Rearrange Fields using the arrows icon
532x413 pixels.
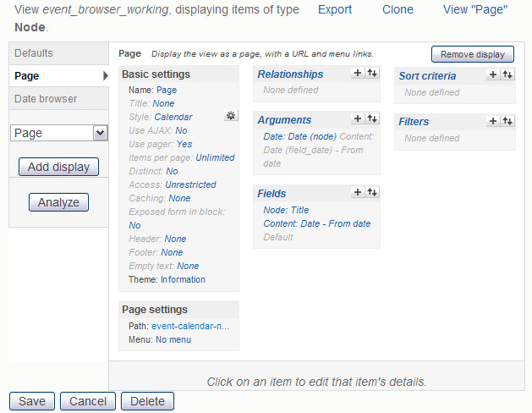pos(371,193)
